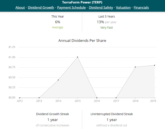Open the Valuation link
The image size is (165, 129).
point(123,7)
